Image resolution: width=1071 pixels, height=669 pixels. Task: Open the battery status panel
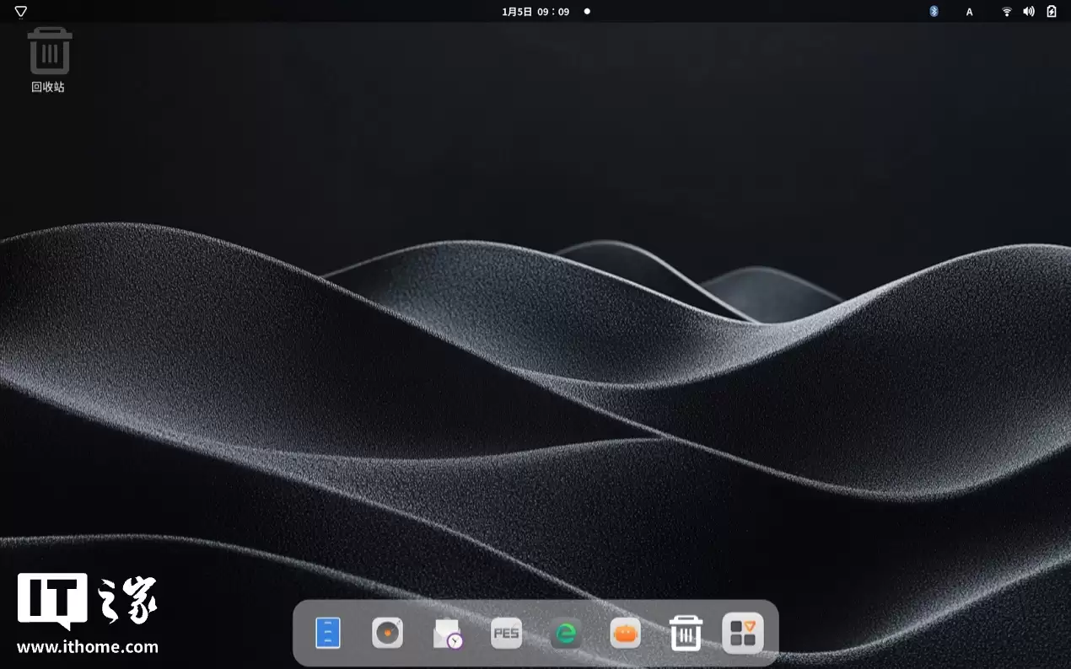click(x=1051, y=11)
